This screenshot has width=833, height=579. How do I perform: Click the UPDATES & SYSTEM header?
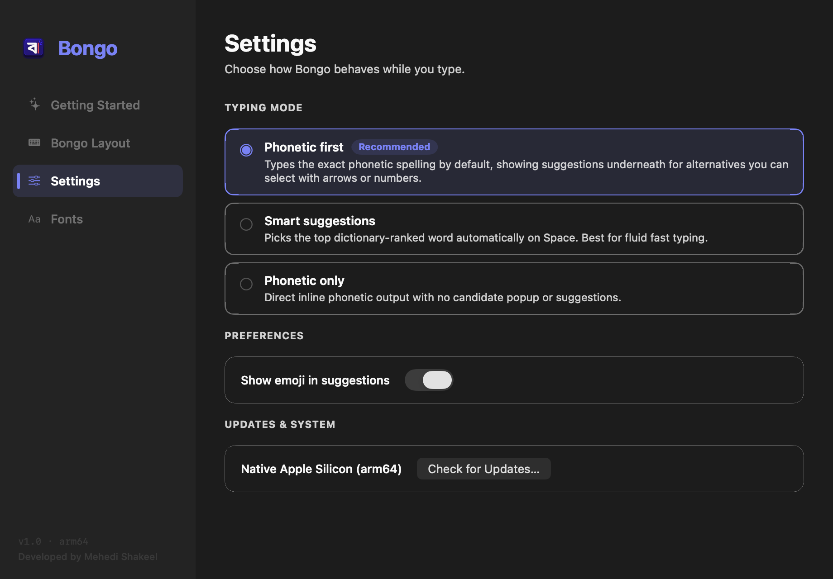coord(280,424)
